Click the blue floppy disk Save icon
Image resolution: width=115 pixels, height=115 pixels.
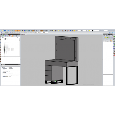[5, 31]
